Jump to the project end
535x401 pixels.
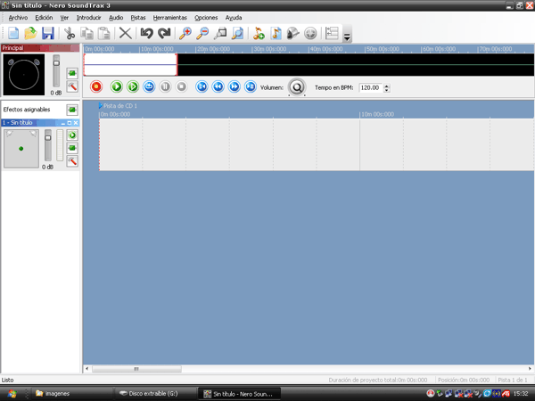coord(251,87)
